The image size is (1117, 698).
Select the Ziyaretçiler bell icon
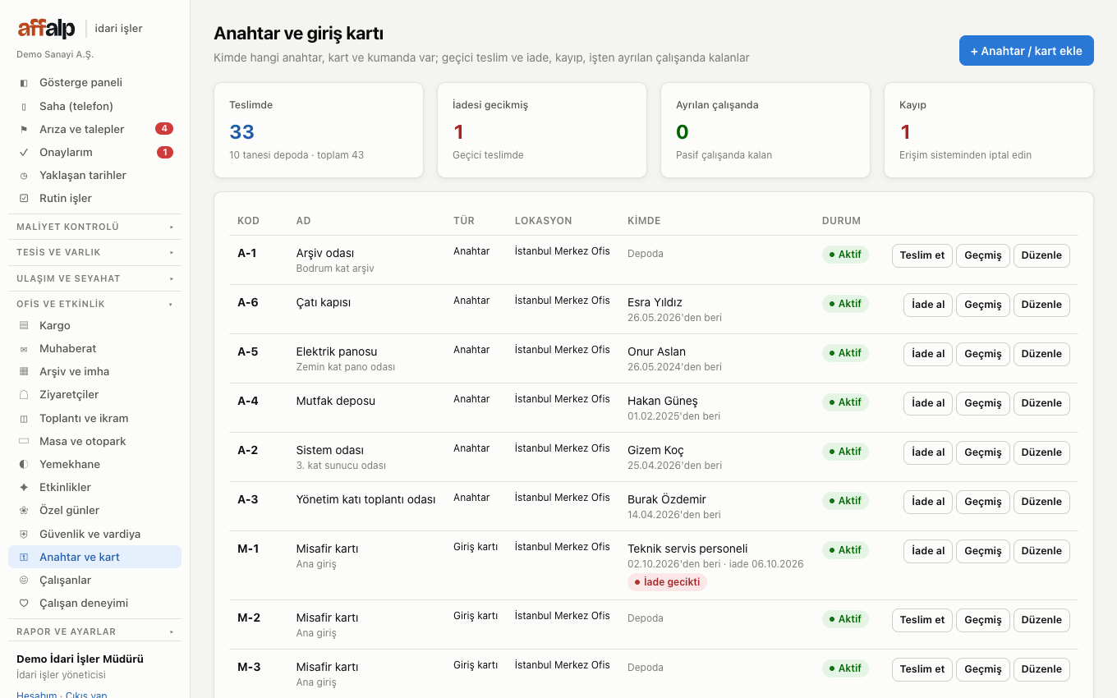pos(24,394)
